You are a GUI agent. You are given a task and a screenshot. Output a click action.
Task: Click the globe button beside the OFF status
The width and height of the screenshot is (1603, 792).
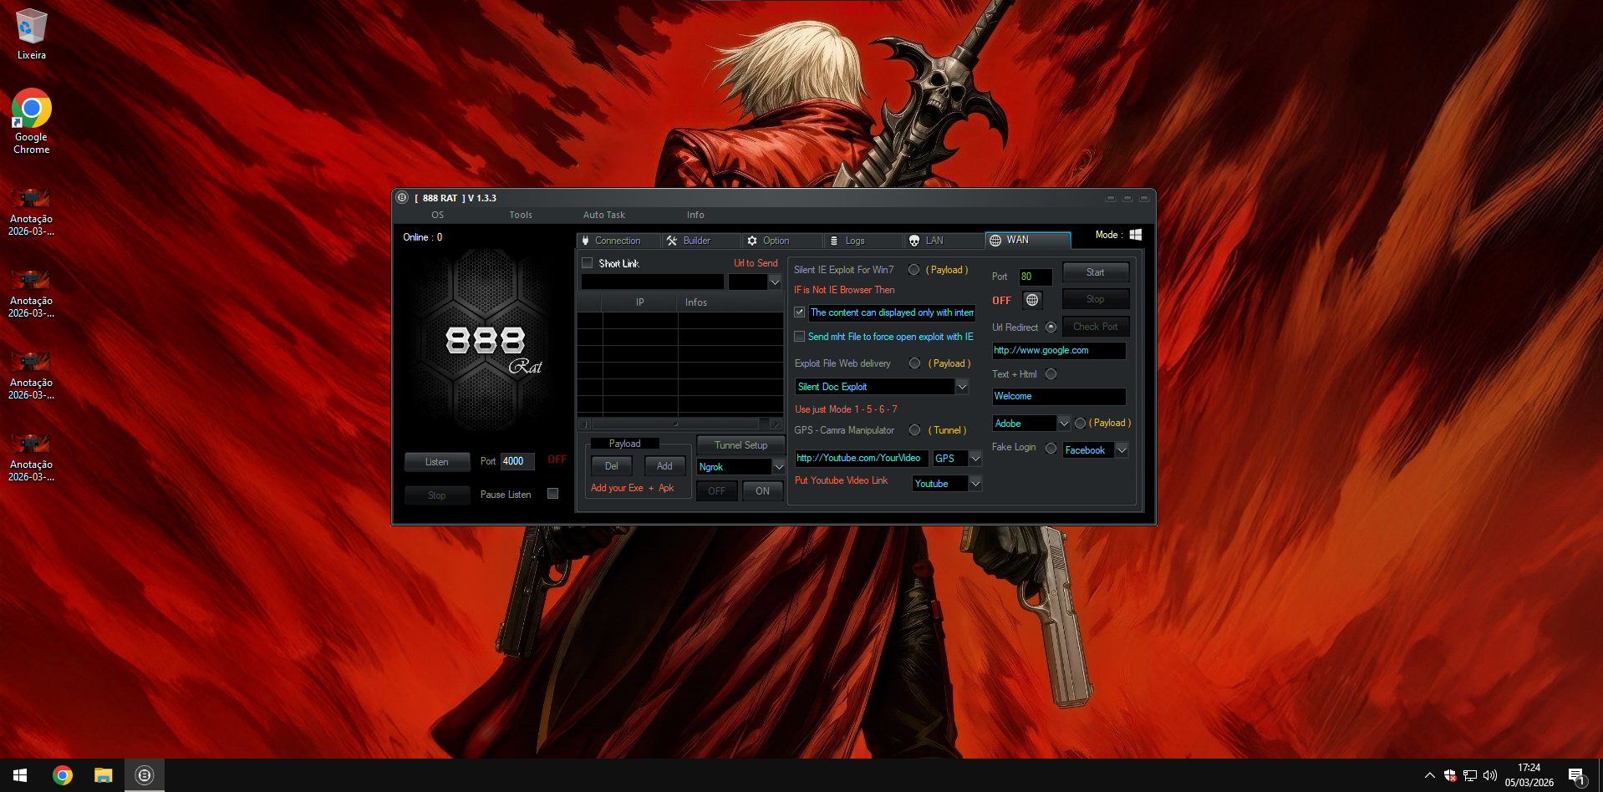1032,300
